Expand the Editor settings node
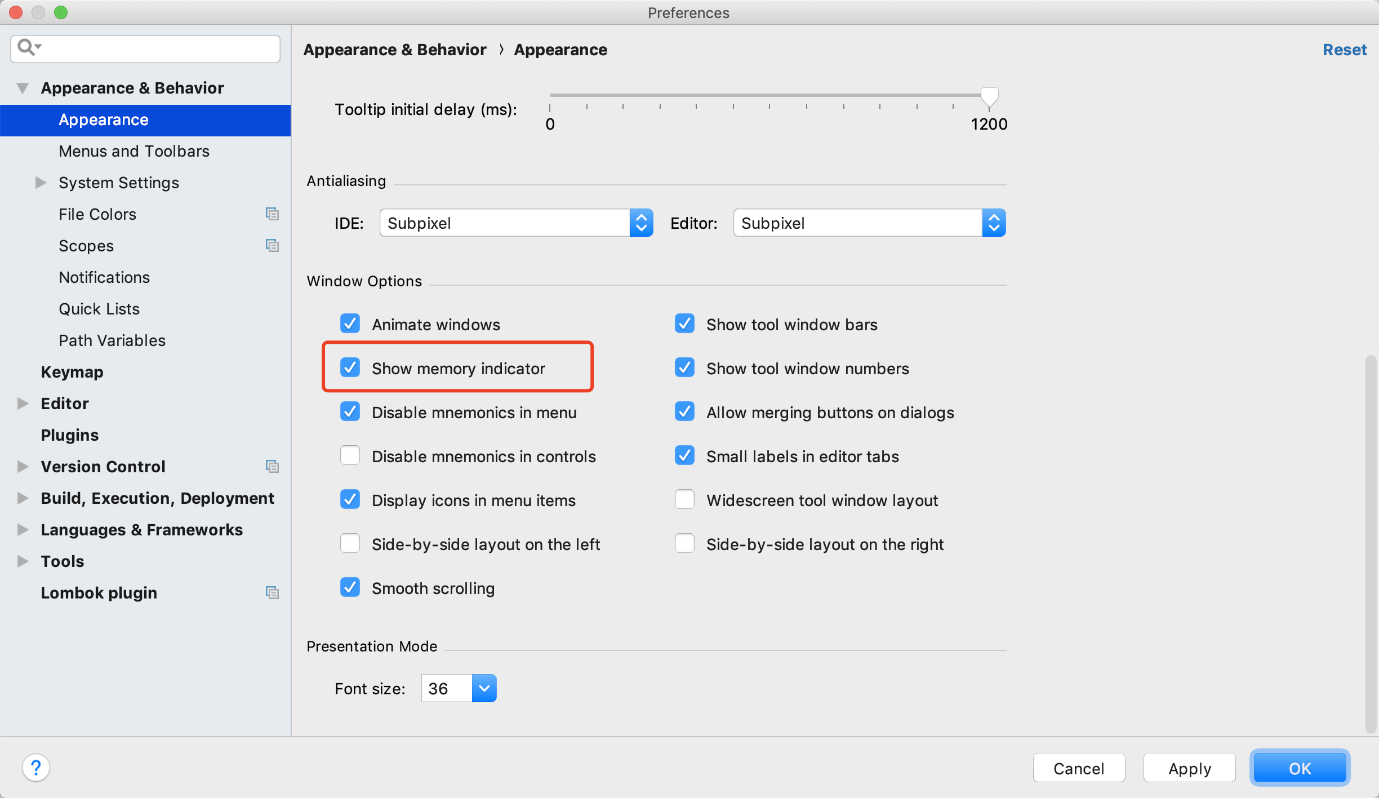Screen dimensions: 1379x798 click(23, 404)
